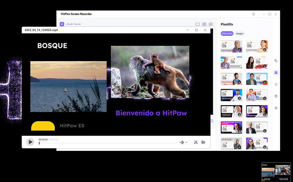Click the small icon peeking beside player edge

(211, 121)
